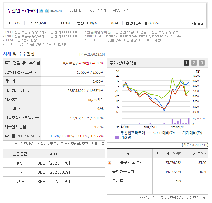This screenshot has height=203, width=212.
Task: Click the 12월 결산 label
Action: tap(197, 23)
